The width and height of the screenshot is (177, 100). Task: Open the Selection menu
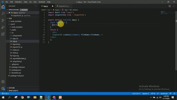click(18, 2)
